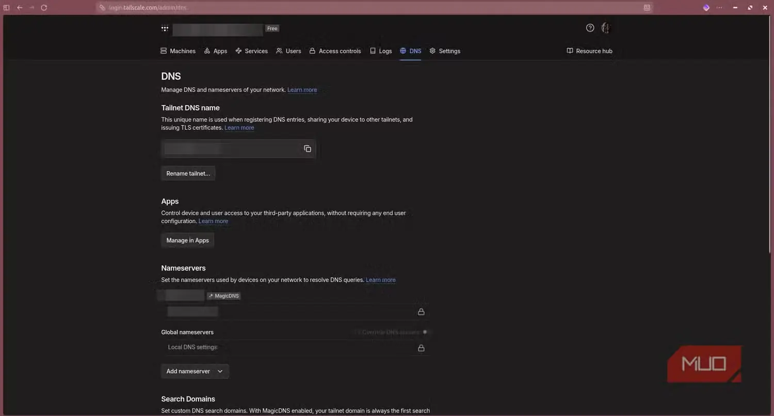Click the Manage in Apps button

[187, 241]
